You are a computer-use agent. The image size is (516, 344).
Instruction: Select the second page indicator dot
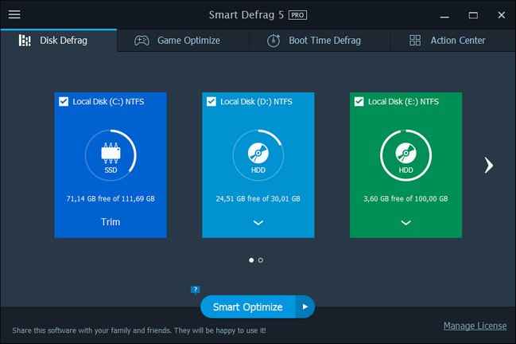click(x=261, y=260)
